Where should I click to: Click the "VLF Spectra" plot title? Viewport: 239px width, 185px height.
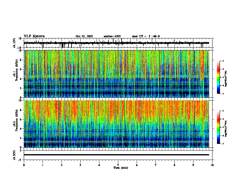point(34,36)
